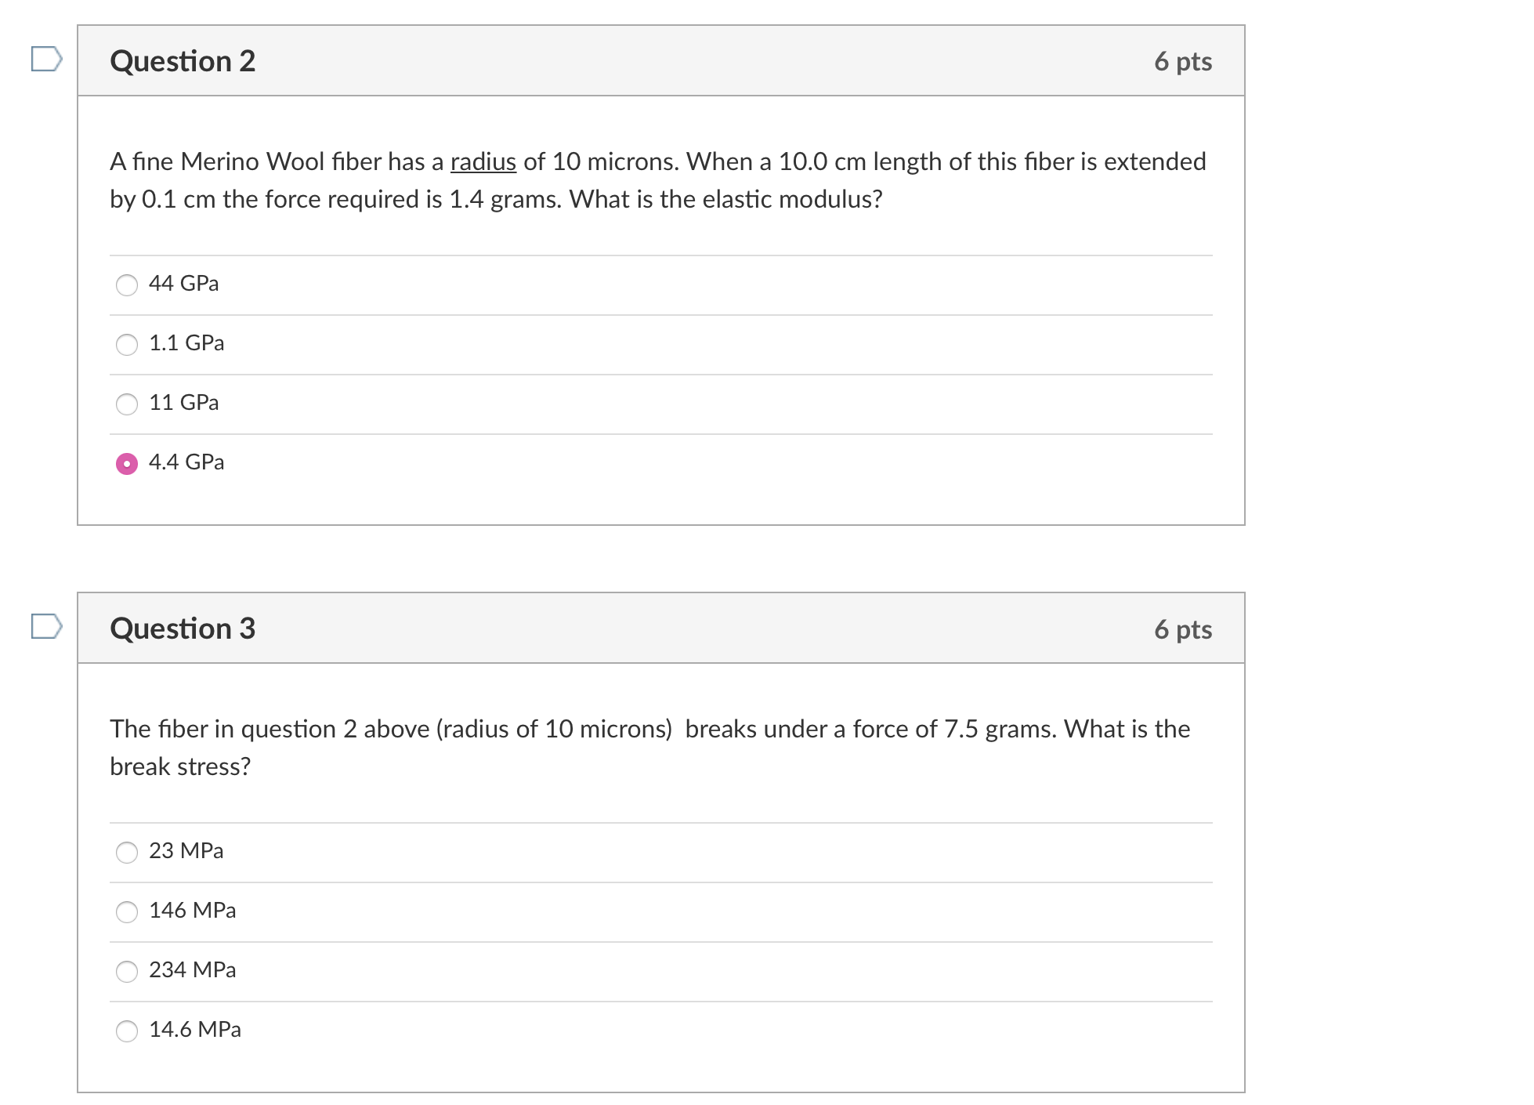1534x1105 pixels.
Task: Click the selected 4.4 GPa radio button
Action: tap(127, 464)
